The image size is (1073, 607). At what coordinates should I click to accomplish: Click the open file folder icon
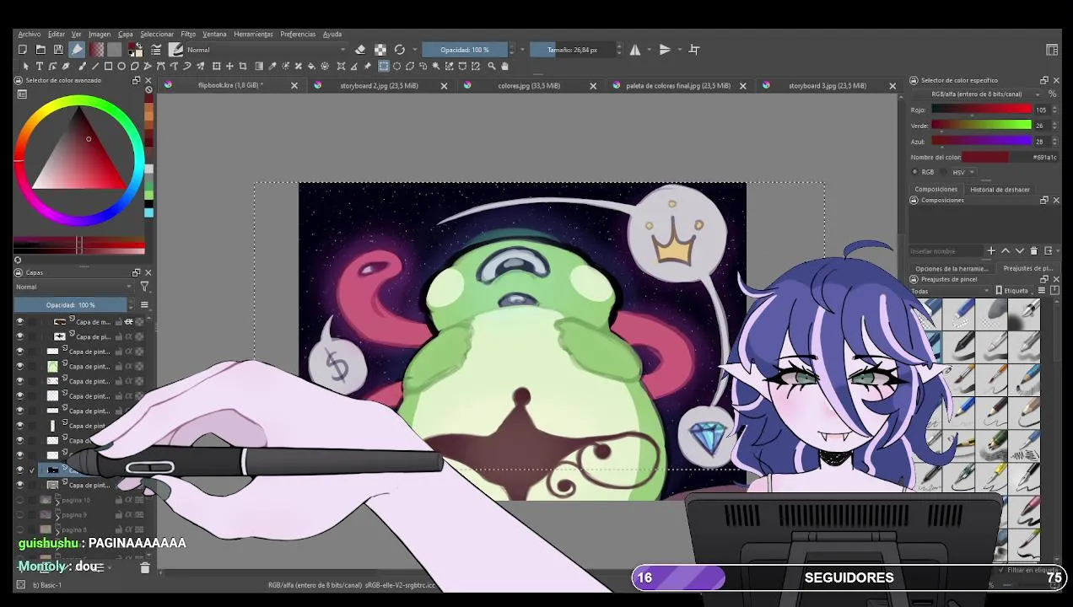coord(40,50)
